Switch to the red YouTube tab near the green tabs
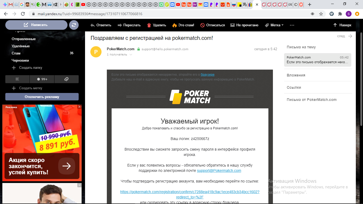This screenshot has height=204, width=363. tap(83, 5)
